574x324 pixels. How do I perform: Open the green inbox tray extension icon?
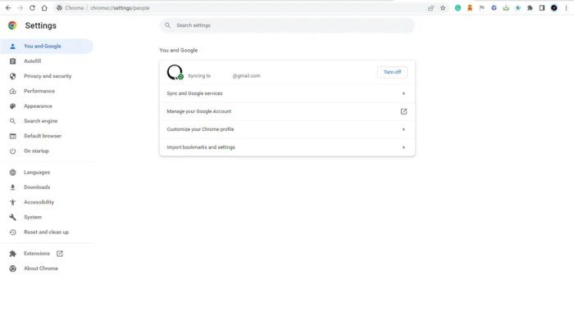(x=506, y=7)
